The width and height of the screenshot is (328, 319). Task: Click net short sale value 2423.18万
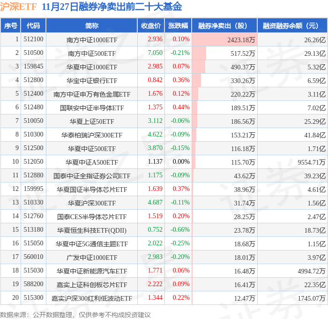(241, 39)
